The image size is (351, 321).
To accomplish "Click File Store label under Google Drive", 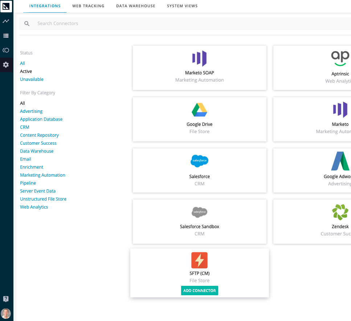I will click(199, 132).
